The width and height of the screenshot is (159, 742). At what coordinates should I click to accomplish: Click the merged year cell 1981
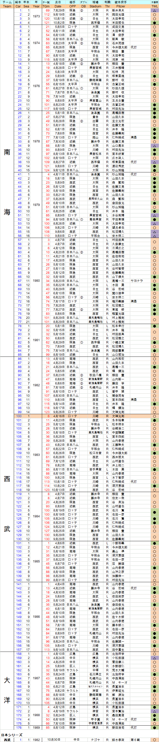[x=36, y=340]
